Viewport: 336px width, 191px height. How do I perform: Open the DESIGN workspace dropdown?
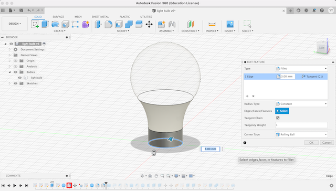click(x=15, y=24)
